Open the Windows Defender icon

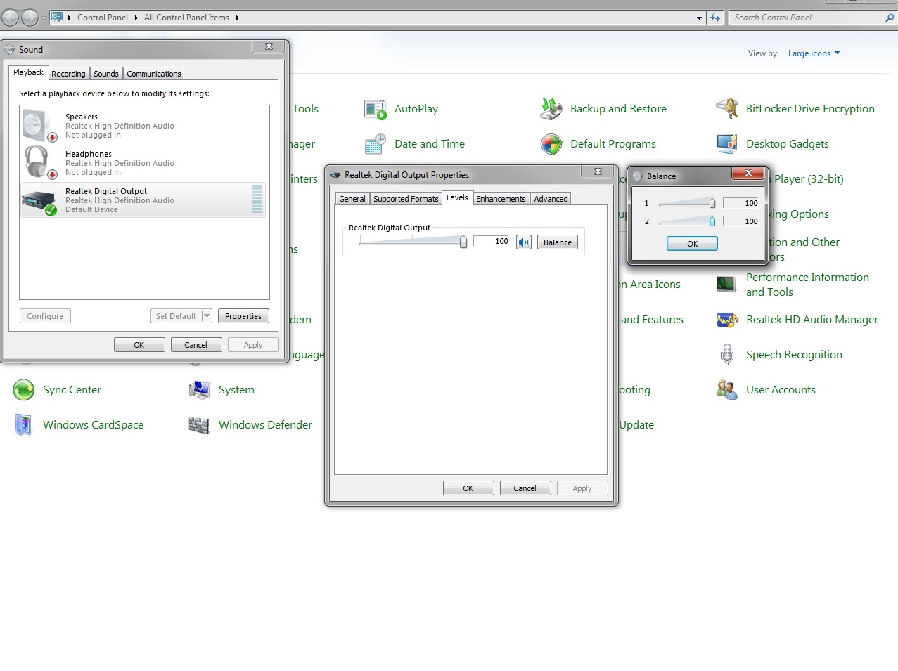[200, 425]
